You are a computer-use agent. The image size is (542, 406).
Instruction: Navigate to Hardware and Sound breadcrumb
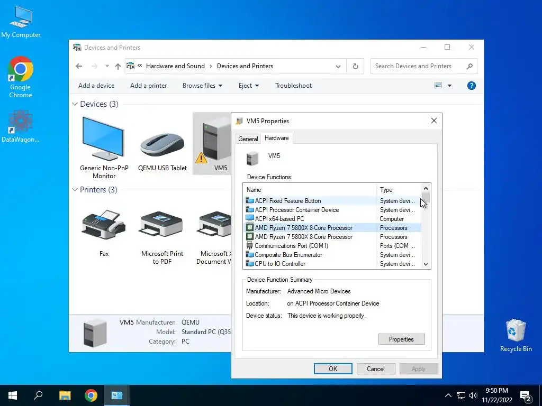click(x=175, y=66)
